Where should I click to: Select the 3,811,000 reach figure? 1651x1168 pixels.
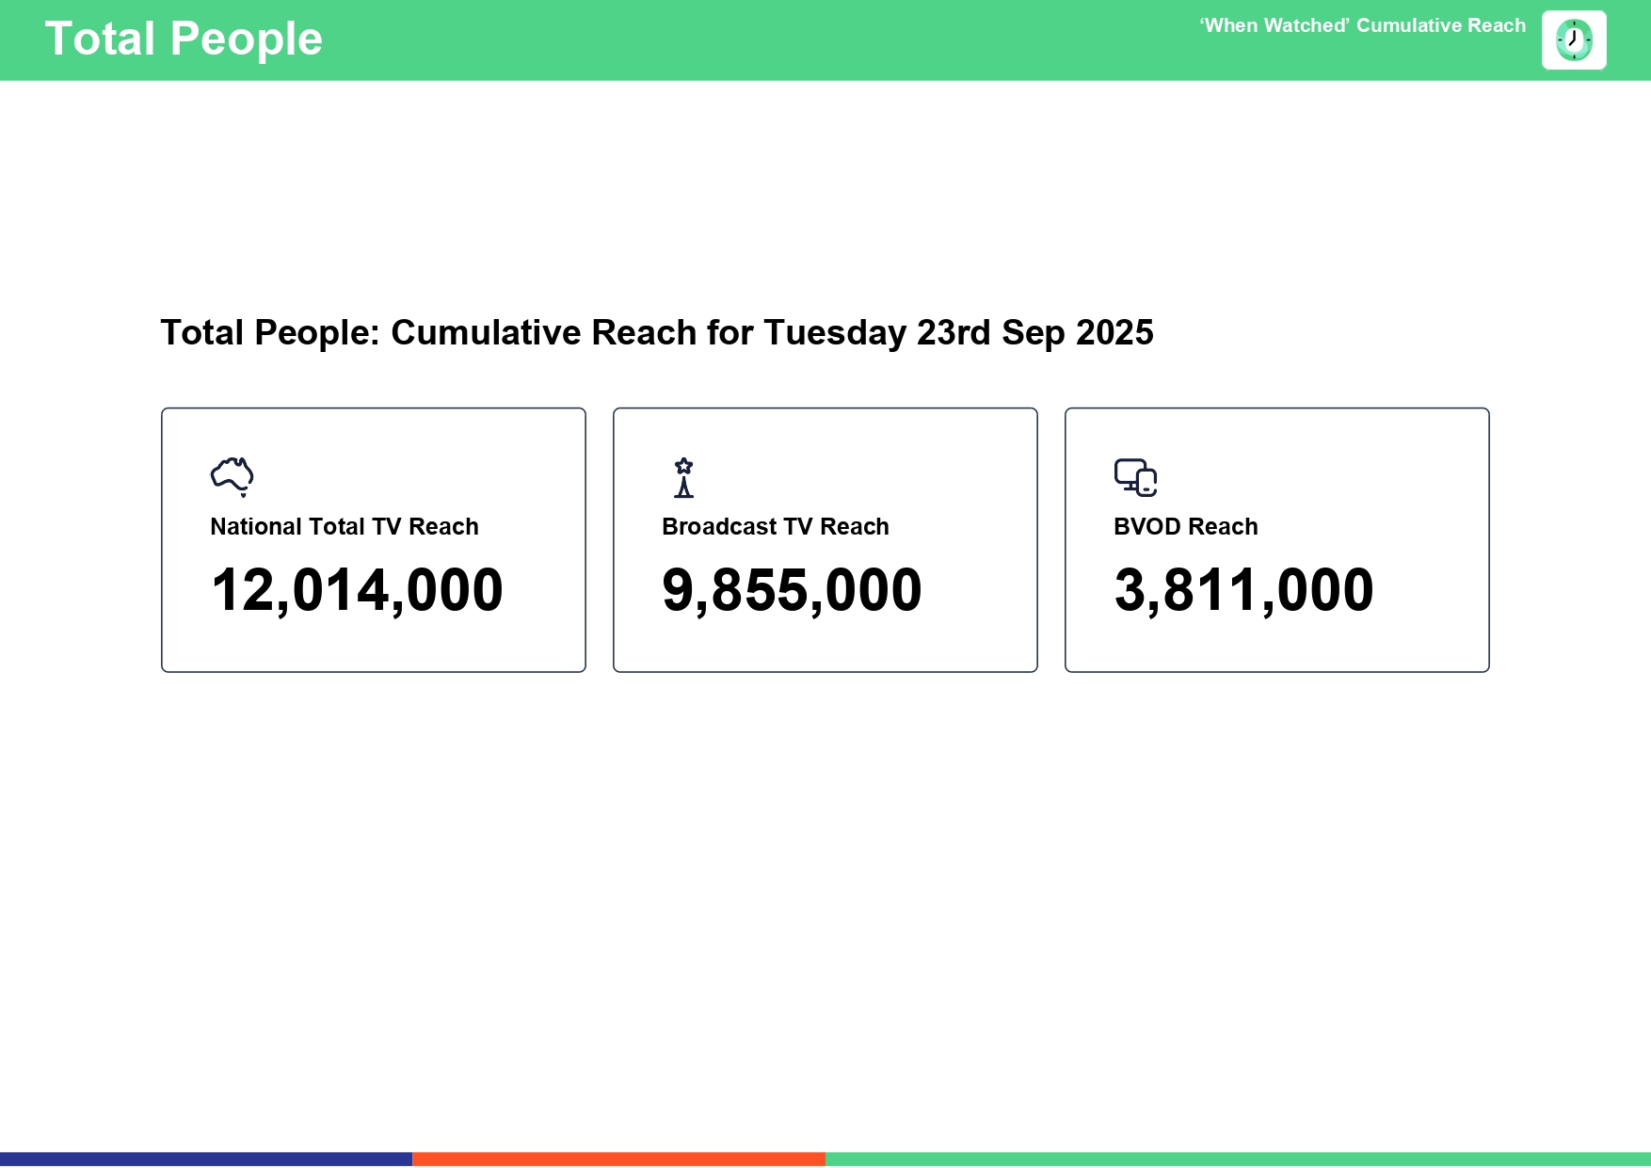(x=1243, y=590)
